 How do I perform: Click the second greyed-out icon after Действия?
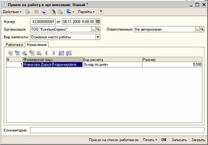point(36,12)
